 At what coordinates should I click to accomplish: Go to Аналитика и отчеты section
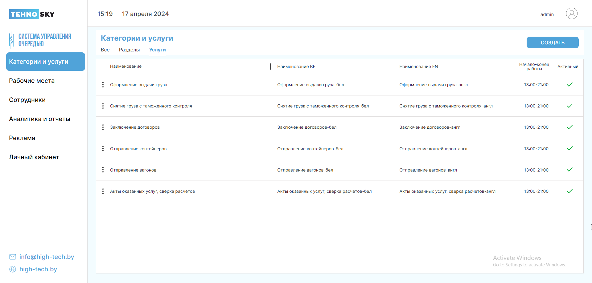39,119
